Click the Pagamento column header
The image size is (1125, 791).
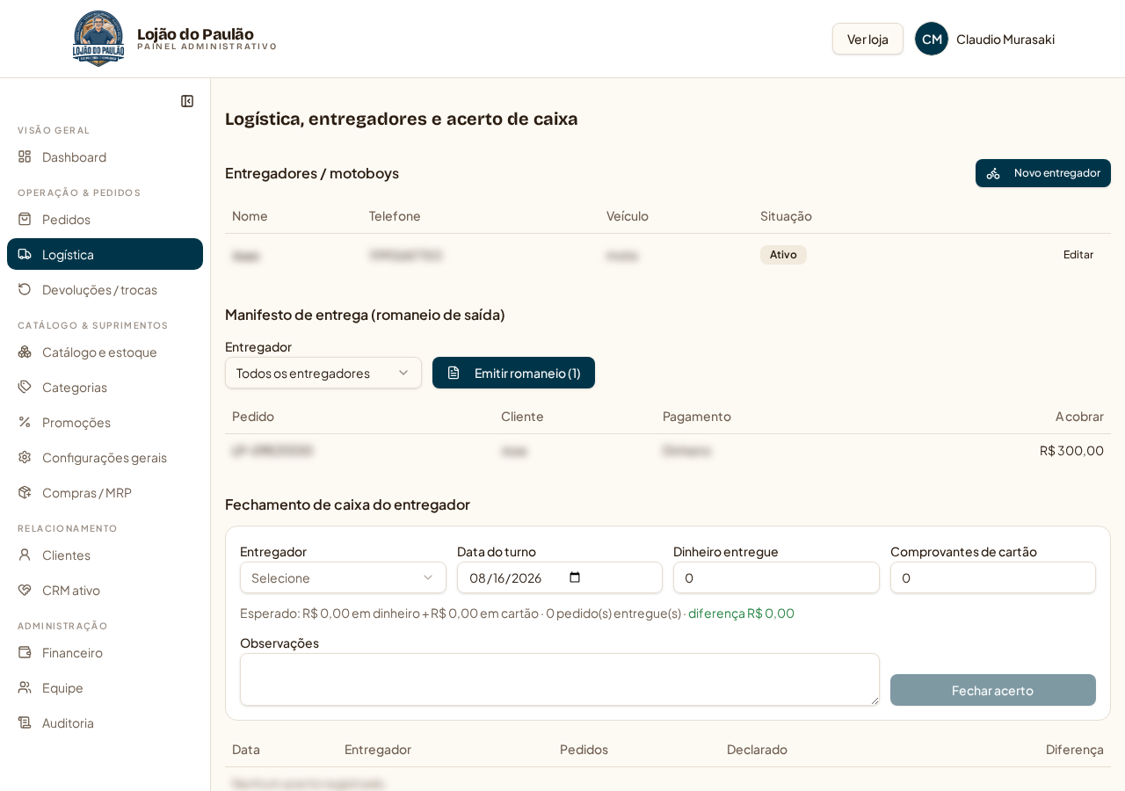click(697, 417)
